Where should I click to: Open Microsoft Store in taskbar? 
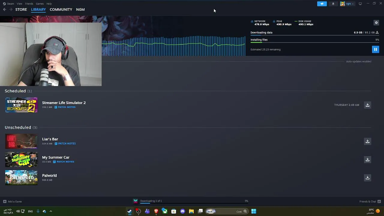pos(174,211)
